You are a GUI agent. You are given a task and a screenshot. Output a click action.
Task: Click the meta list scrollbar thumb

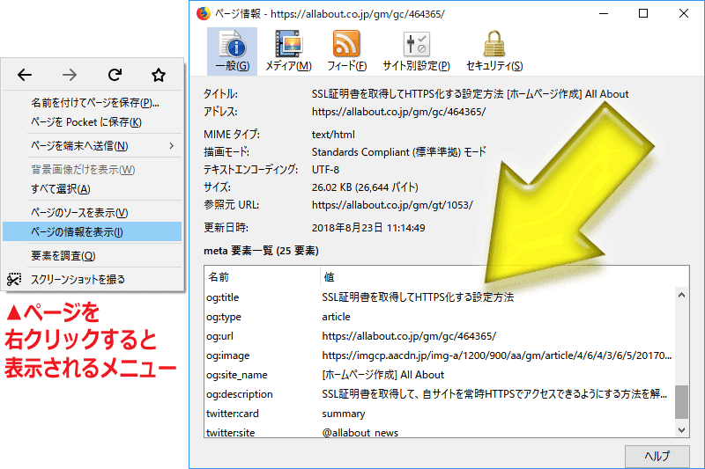tap(681, 401)
